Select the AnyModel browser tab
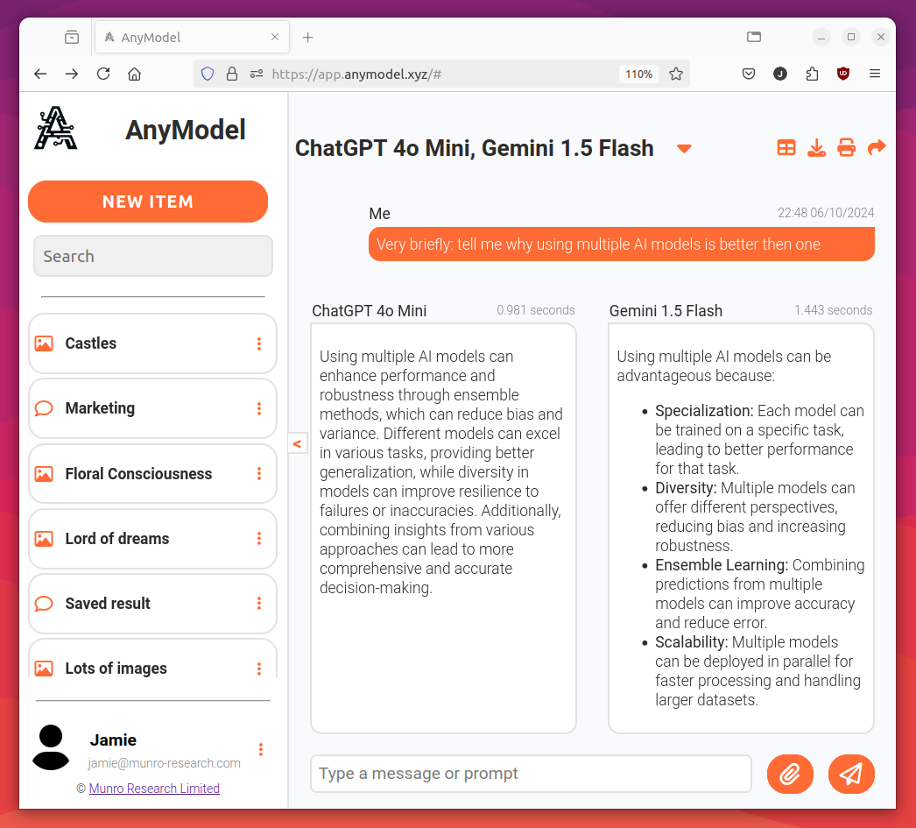Image resolution: width=916 pixels, height=828 pixels. (192, 38)
